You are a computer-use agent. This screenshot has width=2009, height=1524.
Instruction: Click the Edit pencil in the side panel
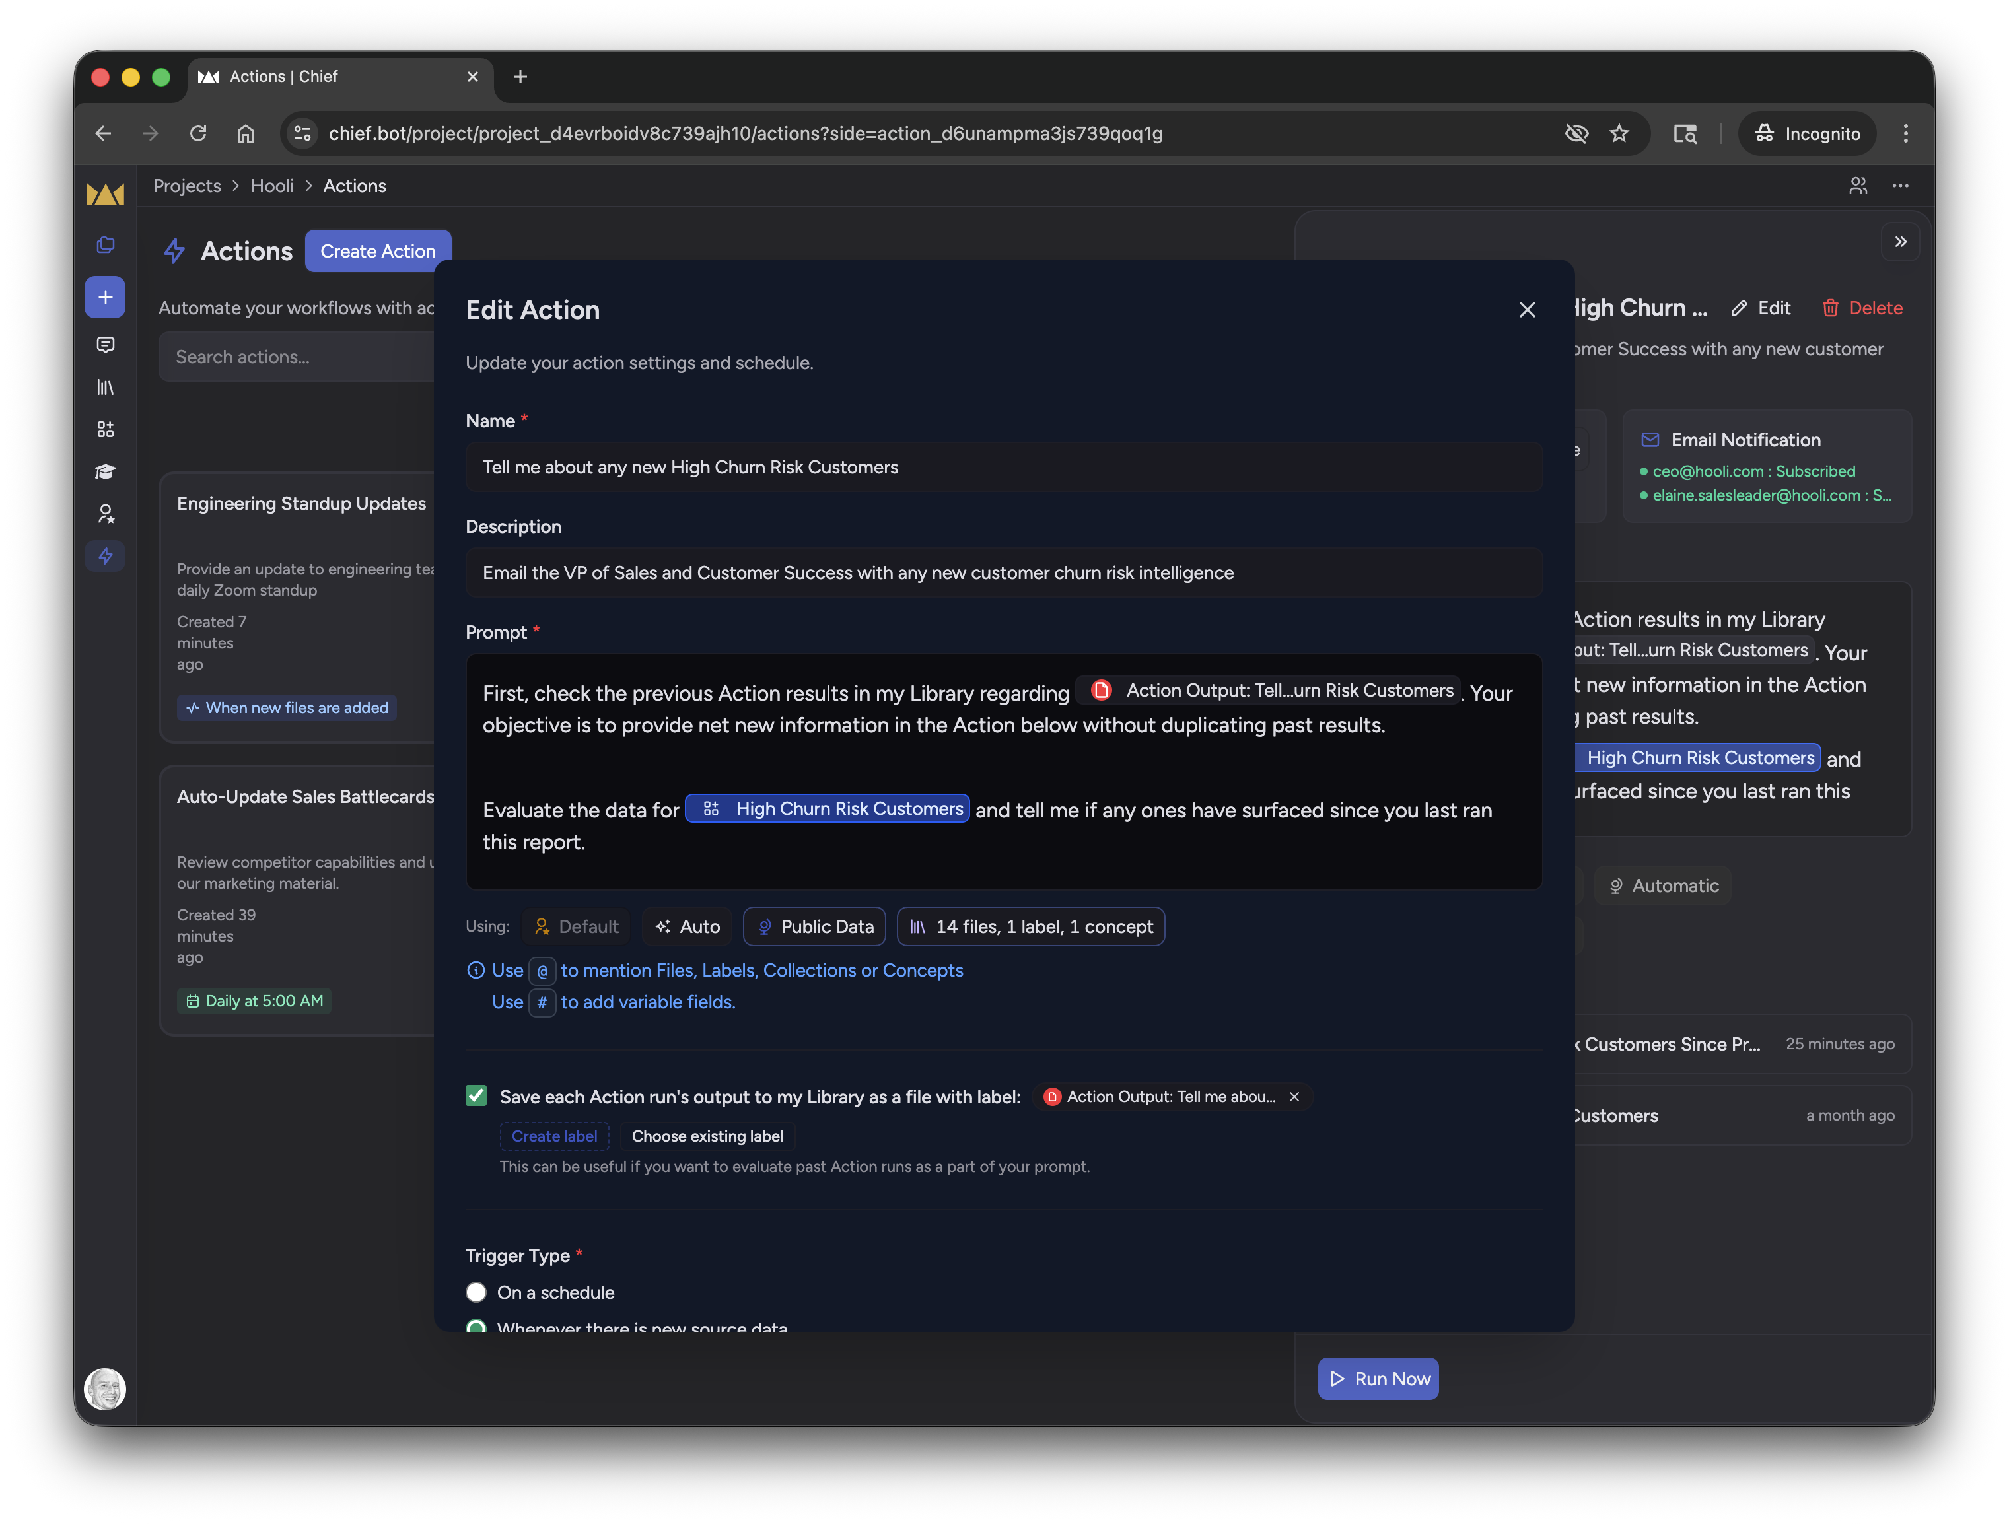tap(1760, 308)
